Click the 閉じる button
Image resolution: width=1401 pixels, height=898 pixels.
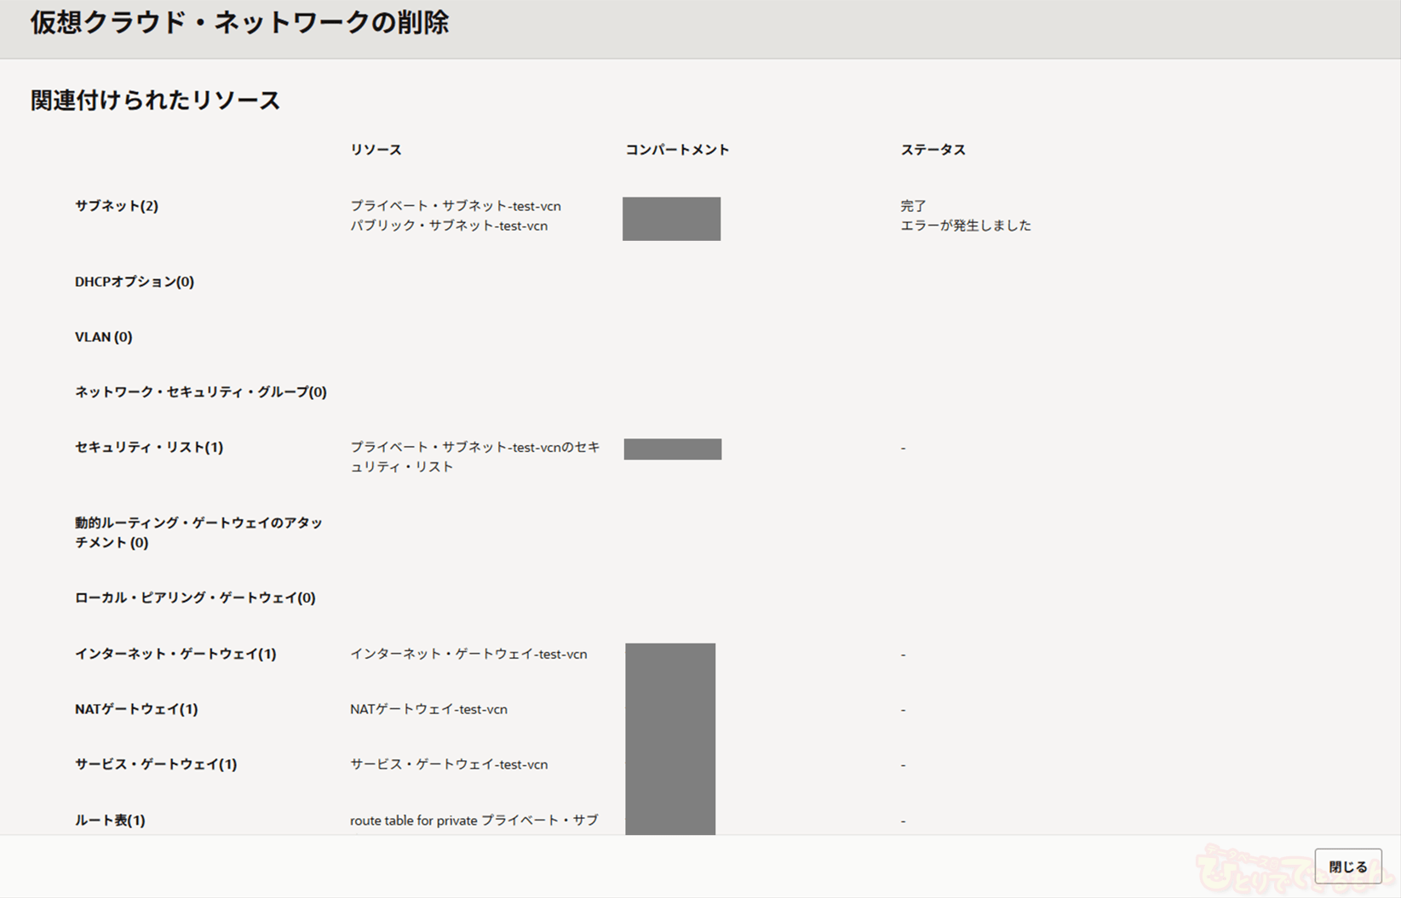[x=1347, y=867]
